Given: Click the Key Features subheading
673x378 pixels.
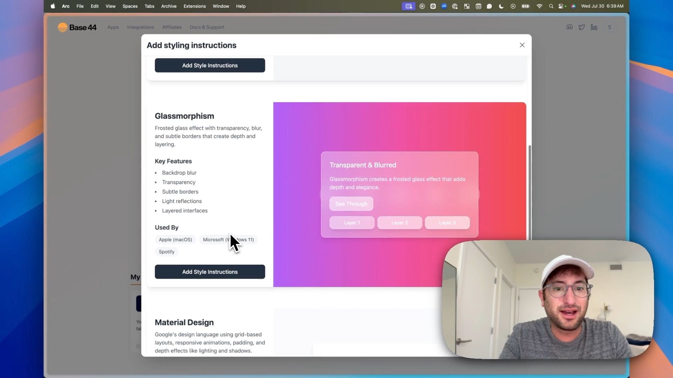Looking at the screenshot, I should tap(173, 161).
